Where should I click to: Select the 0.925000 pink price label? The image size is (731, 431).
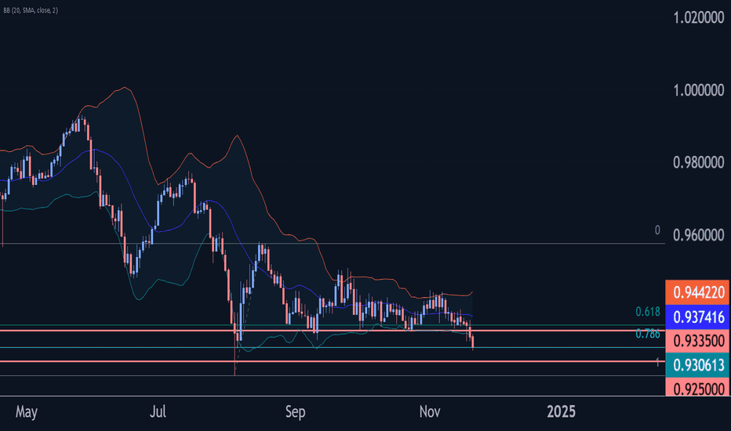pyautogui.click(x=698, y=388)
